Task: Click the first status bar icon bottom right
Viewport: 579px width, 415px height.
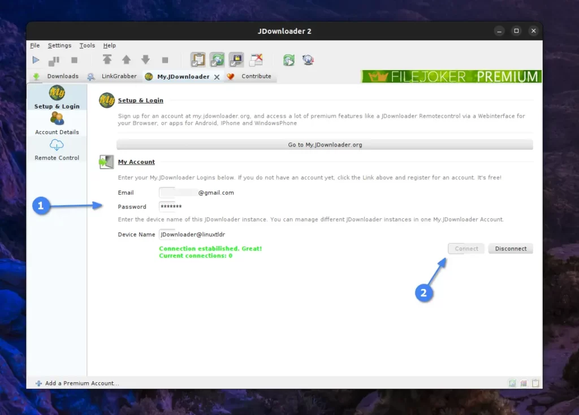Action: 512,383
